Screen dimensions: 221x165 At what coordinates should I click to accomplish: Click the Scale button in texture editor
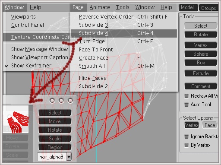click(x=55, y=139)
